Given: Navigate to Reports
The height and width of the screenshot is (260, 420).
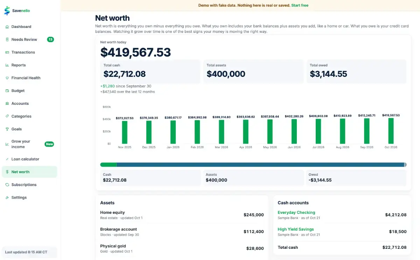Looking at the screenshot, I should click(x=29, y=65).
